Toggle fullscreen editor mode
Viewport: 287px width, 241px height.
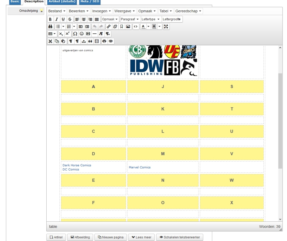point(166,26)
